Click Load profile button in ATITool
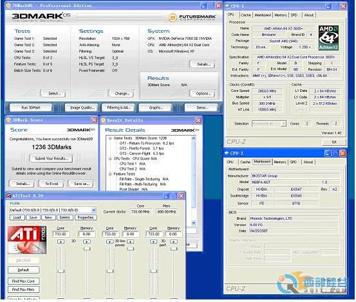 click(17, 217)
